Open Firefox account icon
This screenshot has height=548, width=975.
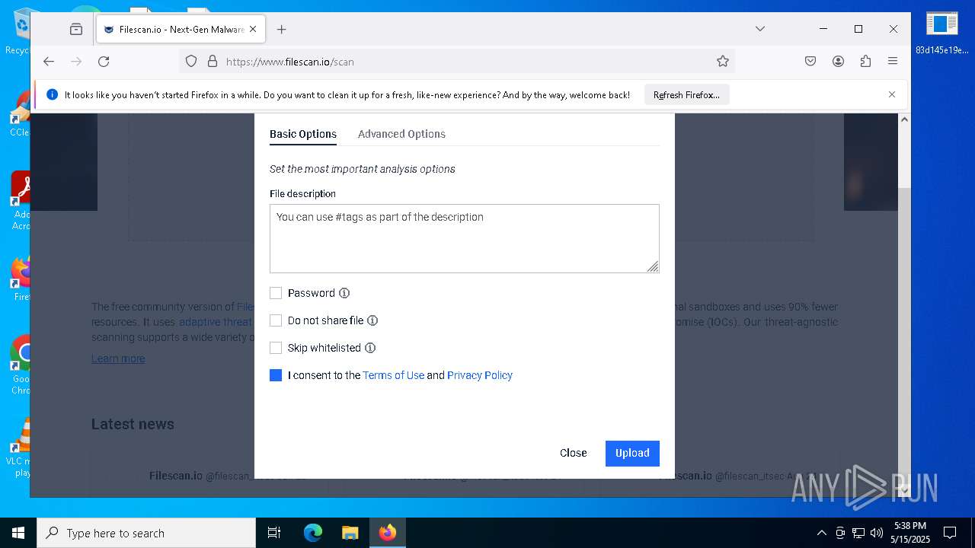coord(838,62)
